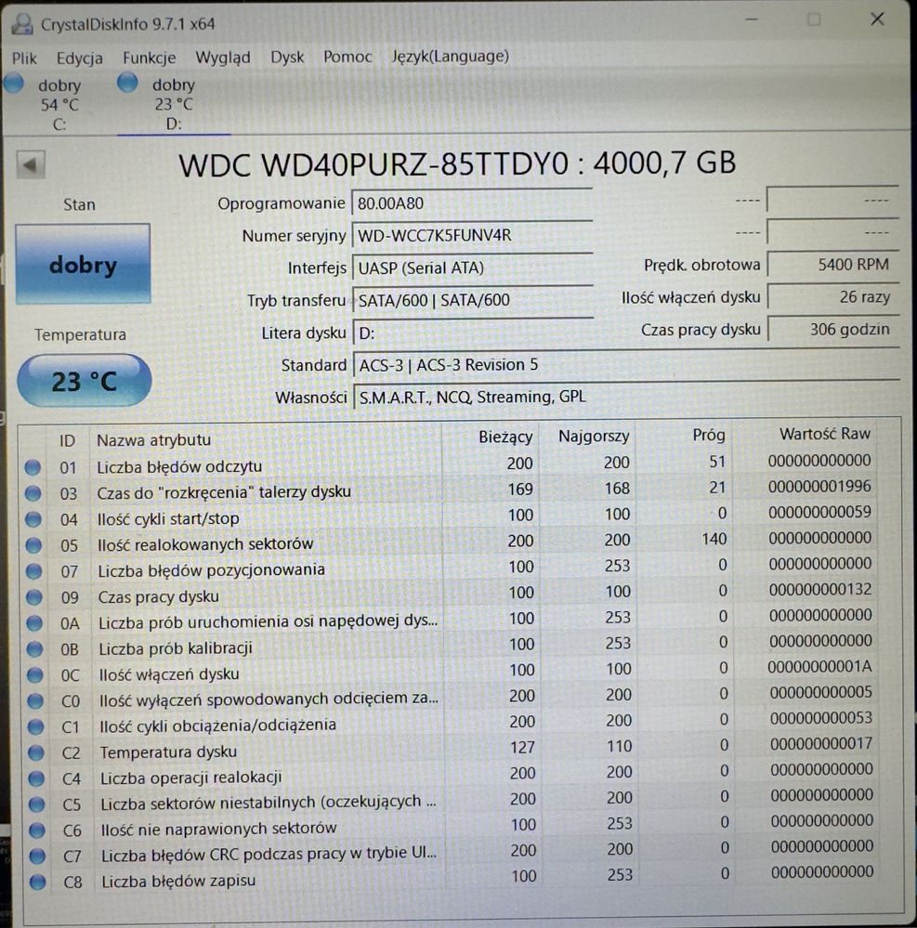The width and height of the screenshot is (917, 928).
Task: Select row Liczba błędów zapisu
Action: (x=452, y=878)
